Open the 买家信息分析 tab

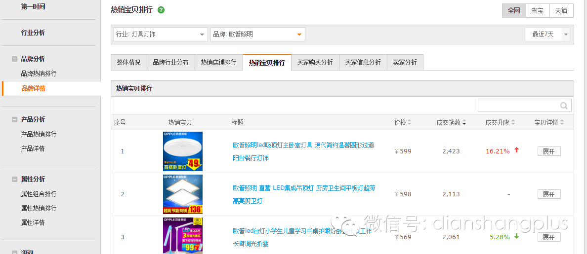[x=363, y=62]
